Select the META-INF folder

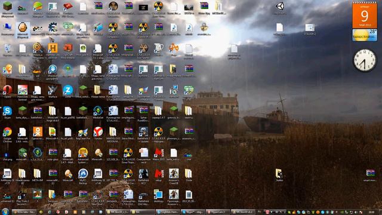[38, 175]
